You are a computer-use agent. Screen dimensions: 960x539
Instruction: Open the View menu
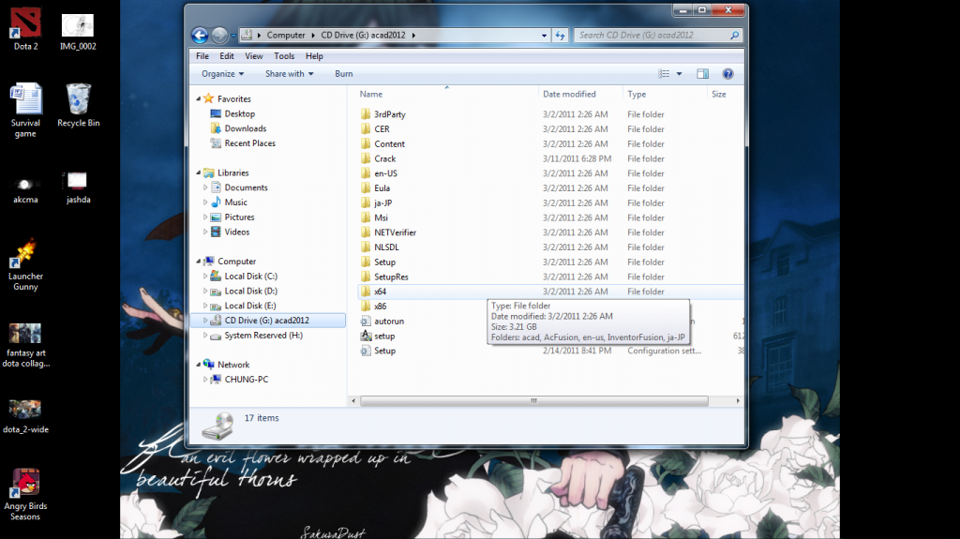click(253, 56)
